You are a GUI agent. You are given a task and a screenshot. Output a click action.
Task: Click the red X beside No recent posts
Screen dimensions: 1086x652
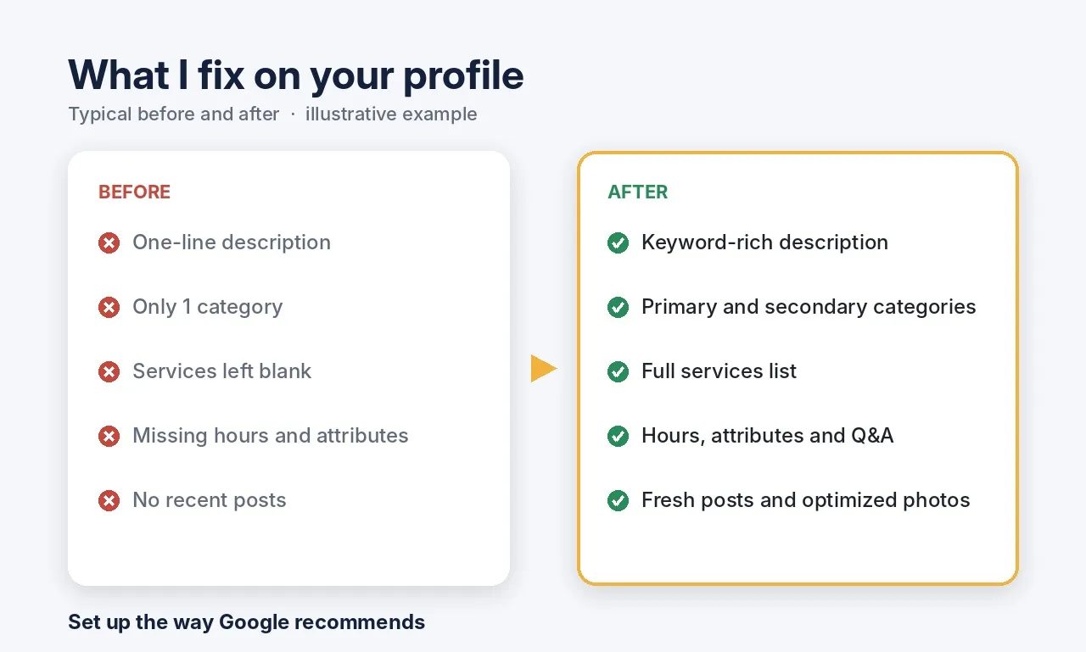(109, 501)
